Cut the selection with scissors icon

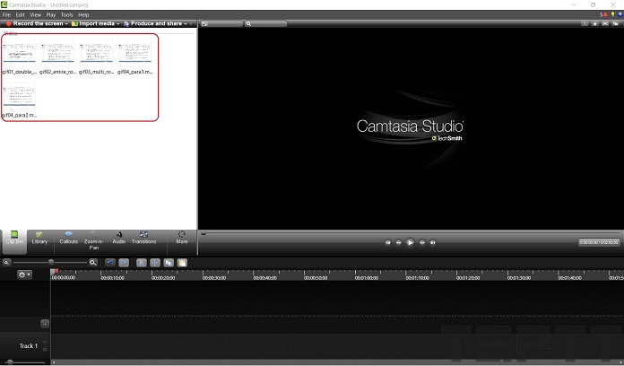click(142, 263)
